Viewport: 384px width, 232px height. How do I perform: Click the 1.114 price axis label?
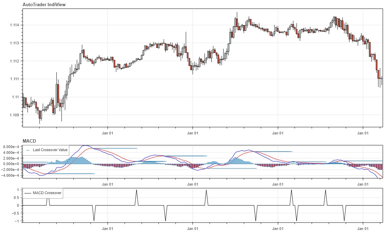click(x=14, y=25)
